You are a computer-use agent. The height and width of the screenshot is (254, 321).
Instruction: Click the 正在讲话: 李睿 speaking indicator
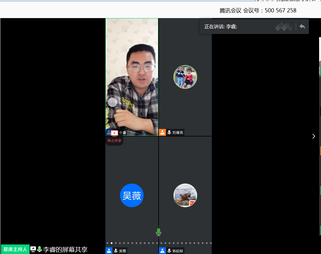pyautogui.click(x=220, y=27)
